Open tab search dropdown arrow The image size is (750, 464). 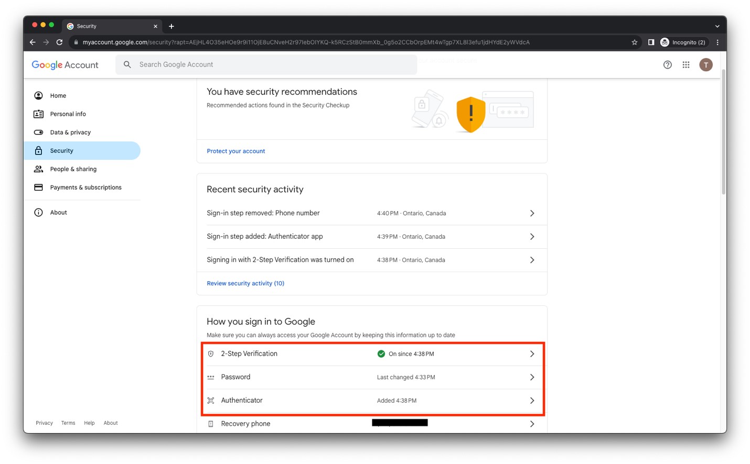(x=717, y=26)
